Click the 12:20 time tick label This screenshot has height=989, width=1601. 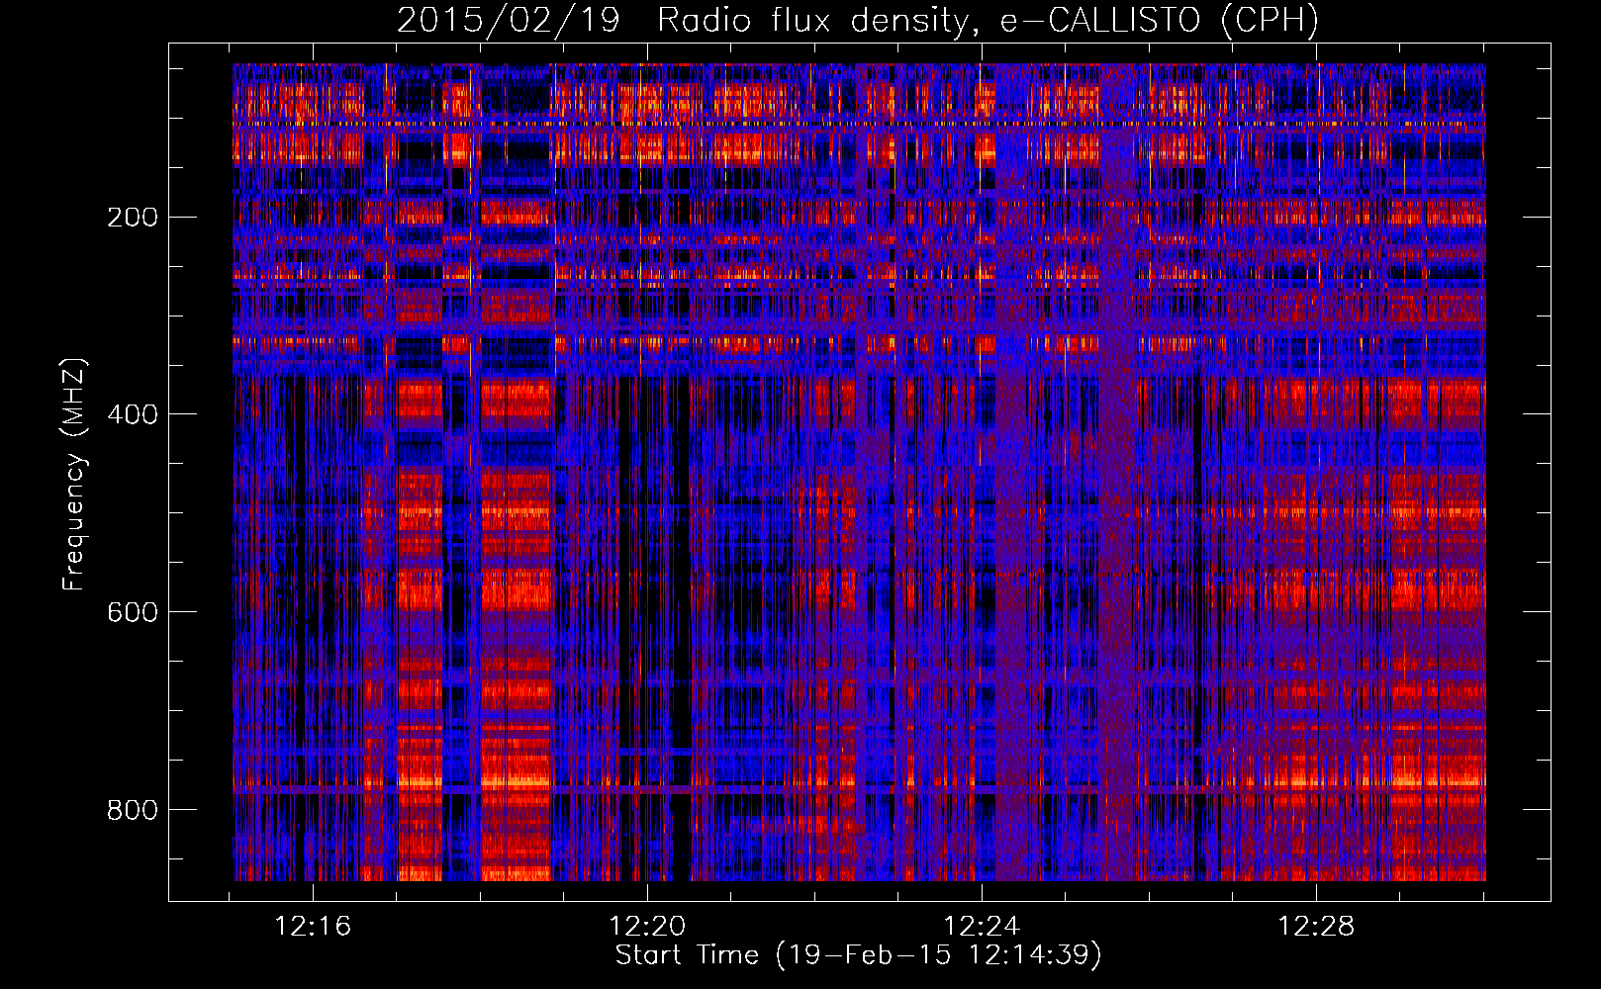[647, 927]
